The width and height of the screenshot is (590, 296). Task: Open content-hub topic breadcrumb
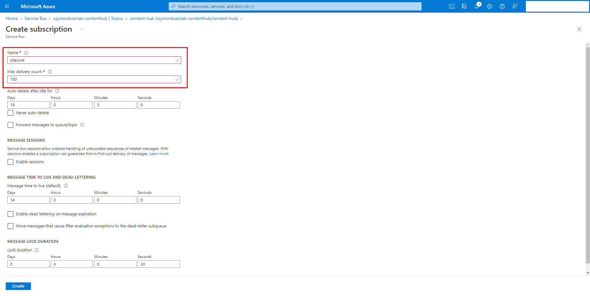184,18
